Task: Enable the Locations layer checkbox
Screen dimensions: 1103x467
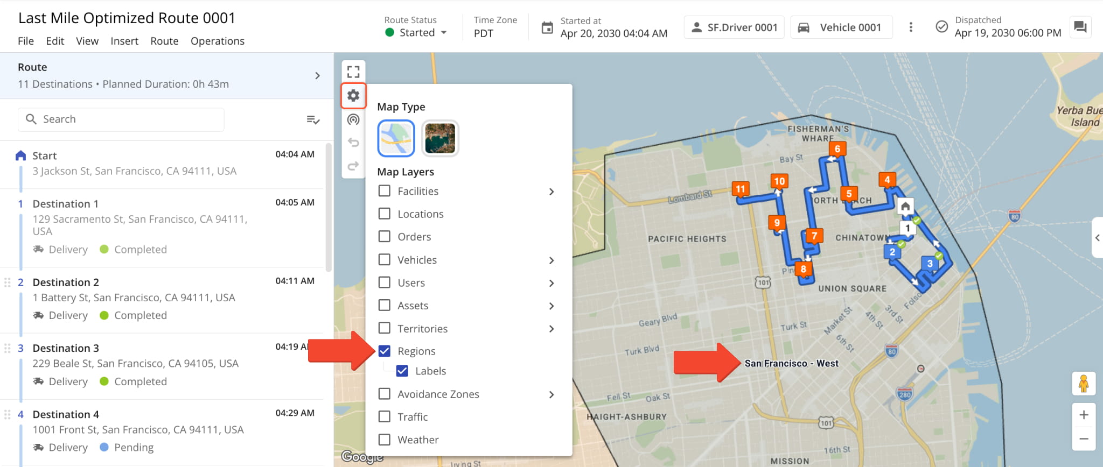Action: 385,214
